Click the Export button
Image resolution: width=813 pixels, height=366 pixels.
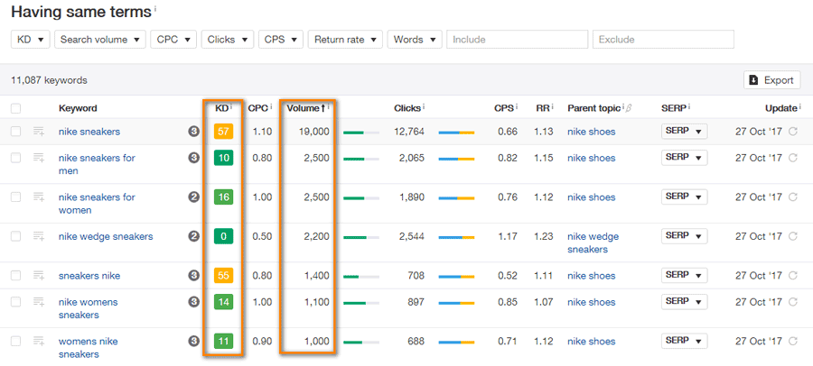772,80
